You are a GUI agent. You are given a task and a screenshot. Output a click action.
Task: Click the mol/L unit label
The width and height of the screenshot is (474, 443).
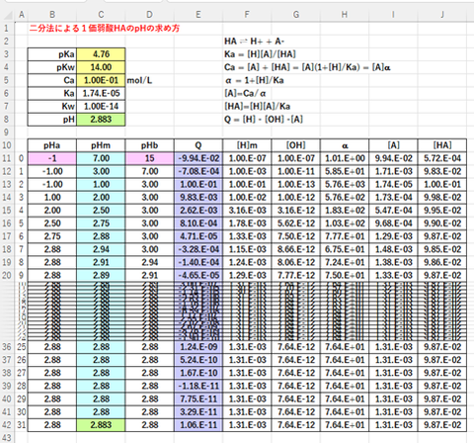click(x=139, y=80)
